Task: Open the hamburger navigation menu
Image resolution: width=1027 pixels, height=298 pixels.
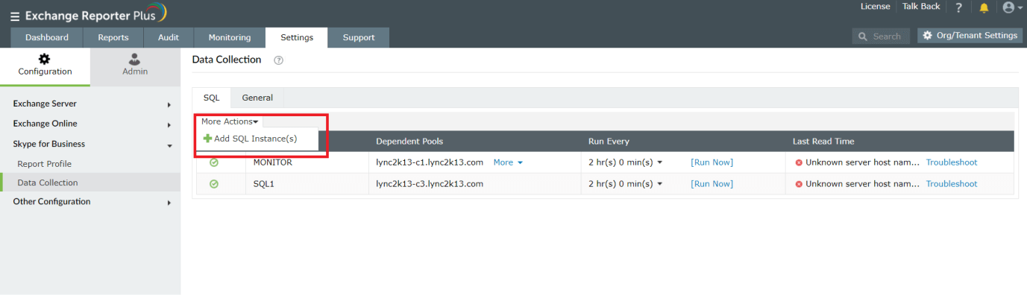Action: [15, 16]
